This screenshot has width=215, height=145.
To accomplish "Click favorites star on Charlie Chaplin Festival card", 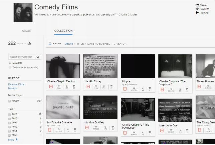I will point(67,86).
